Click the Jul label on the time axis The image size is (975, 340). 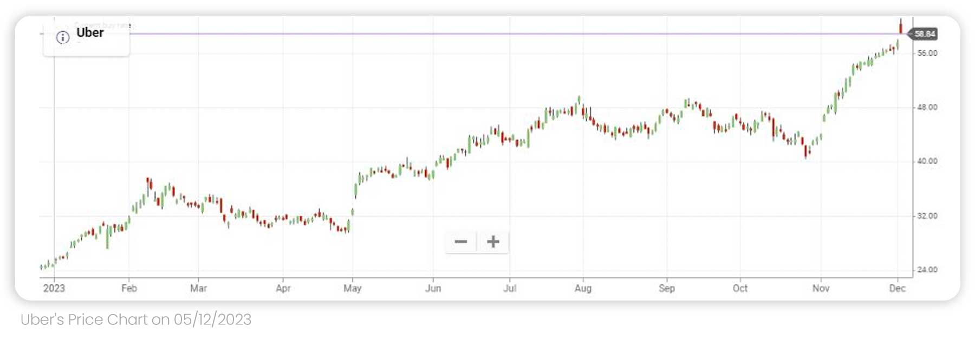click(x=509, y=288)
